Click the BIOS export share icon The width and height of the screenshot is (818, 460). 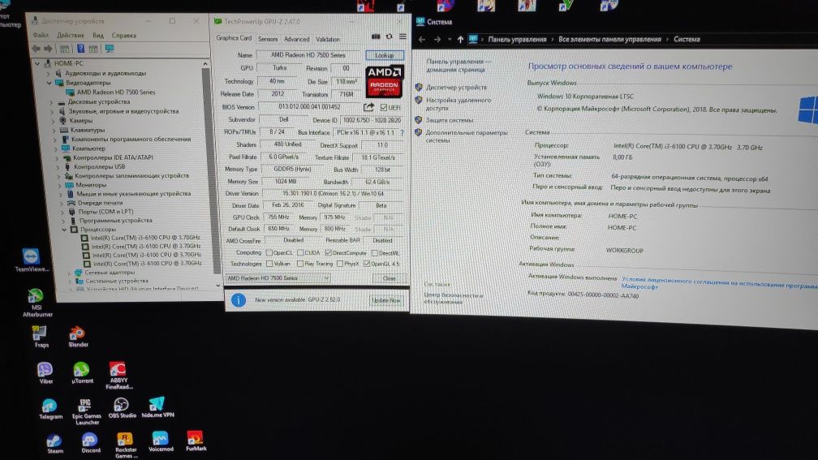point(368,107)
